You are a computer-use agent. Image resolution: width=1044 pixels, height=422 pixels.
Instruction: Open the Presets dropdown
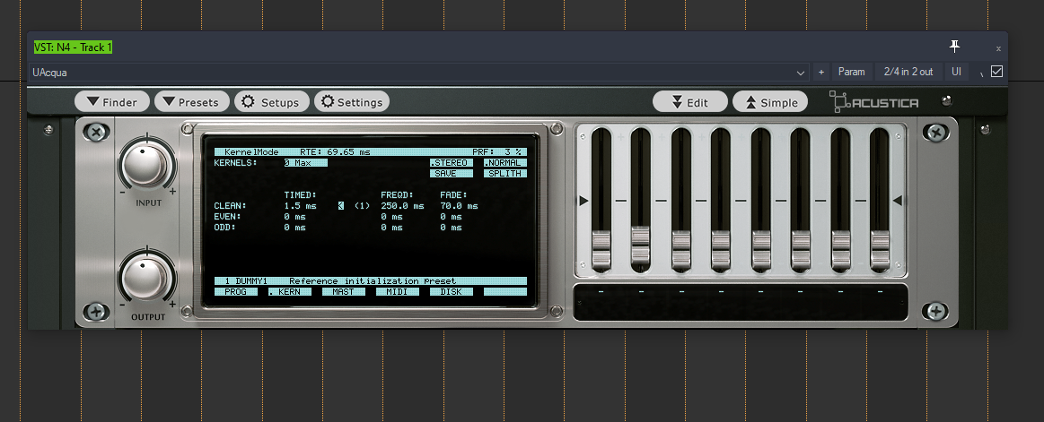(x=192, y=101)
